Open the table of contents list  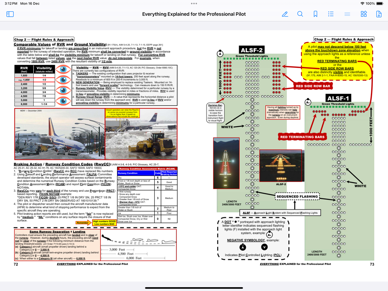coord(331,14)
